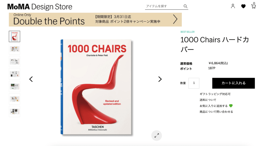The image size is (262, 146).
Task: Add the book to cart
Action: [234, 83]
